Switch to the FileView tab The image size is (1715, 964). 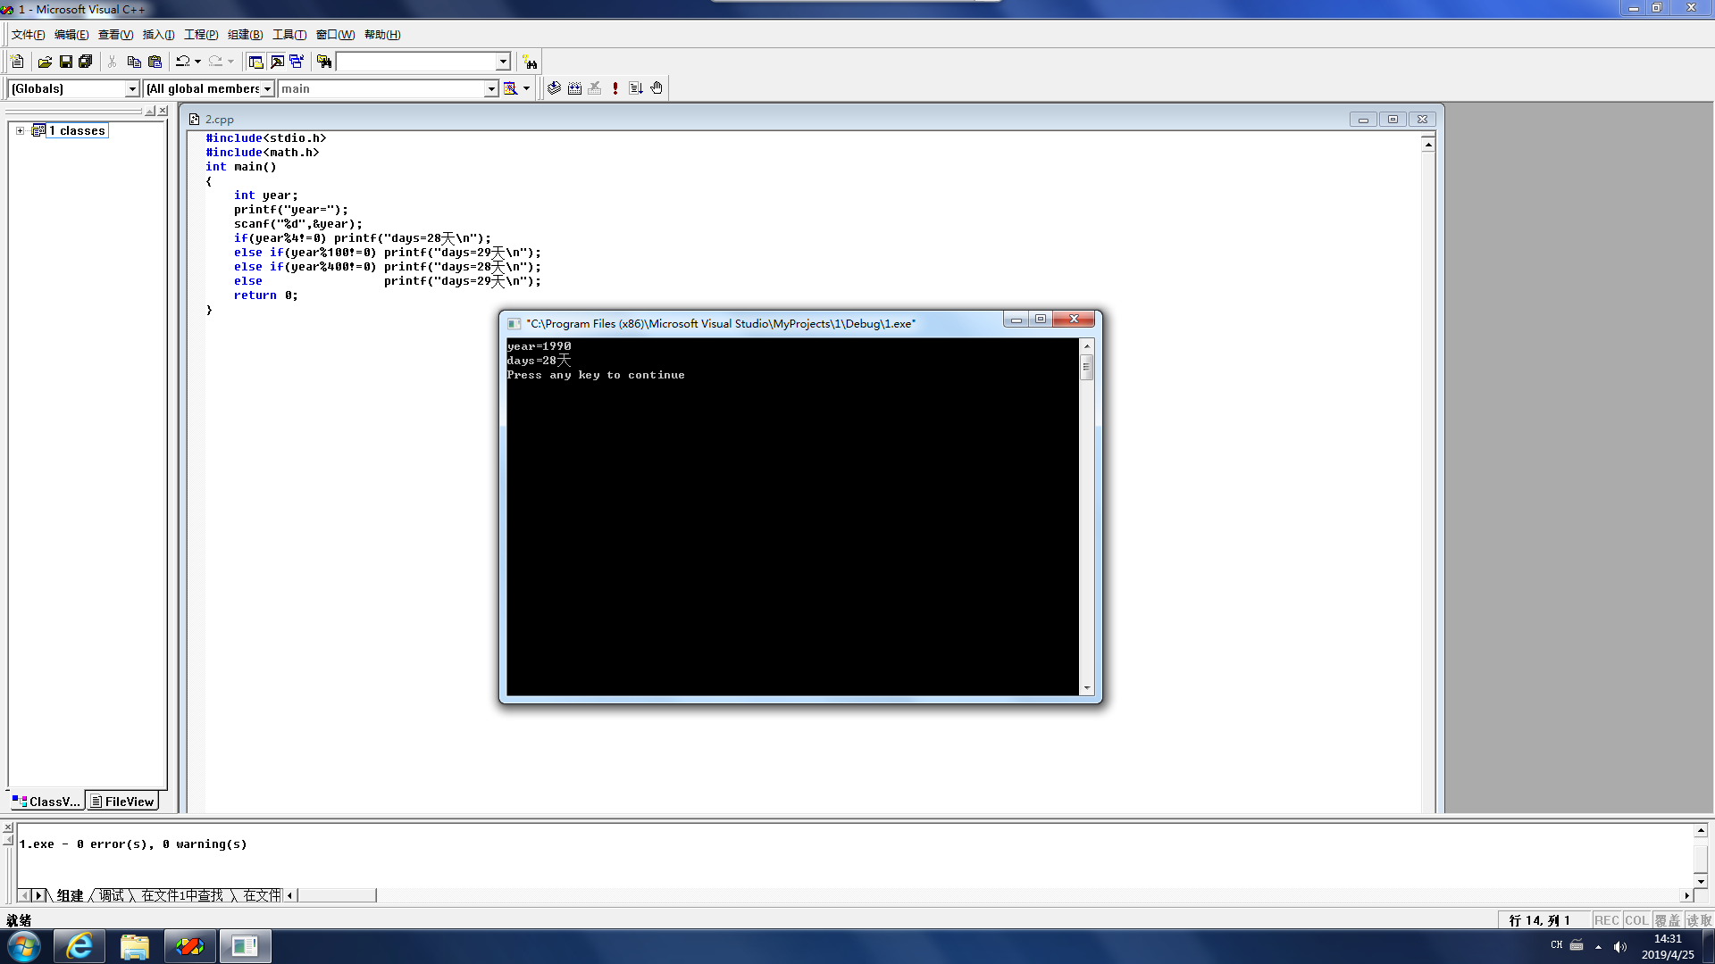point(122,802)
